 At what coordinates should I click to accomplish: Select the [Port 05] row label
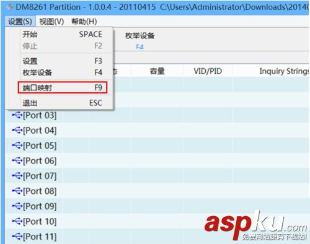[x=40, y=146]
